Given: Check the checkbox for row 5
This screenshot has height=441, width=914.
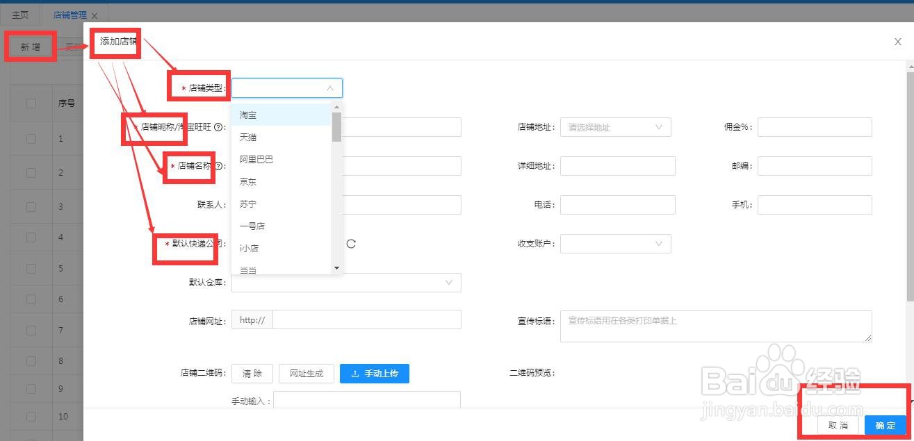Looking at the screenshot, I should coord(31,268).
